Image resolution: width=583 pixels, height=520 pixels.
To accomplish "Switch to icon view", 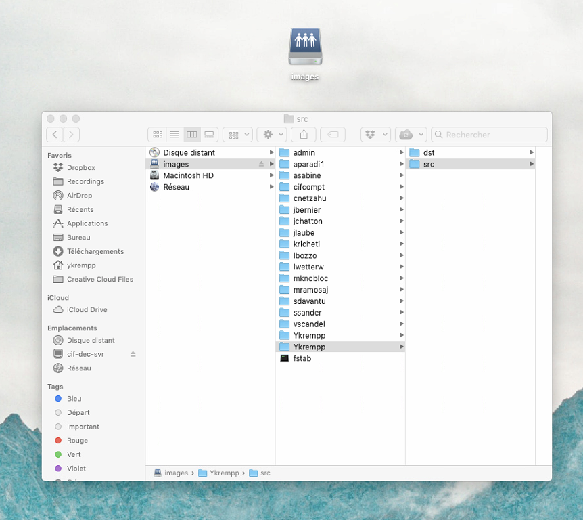I will [x=157, y=135].
